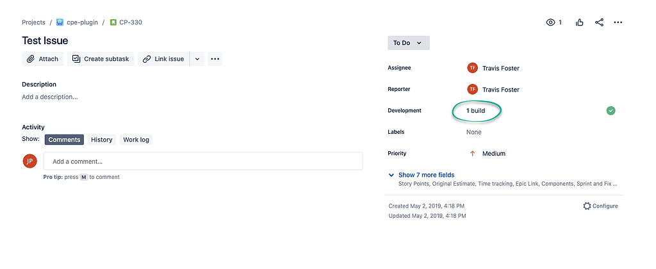This screenshot has height=269, width=656.
Task: Open the 1 build development link
Action: (x=476, y=111)
